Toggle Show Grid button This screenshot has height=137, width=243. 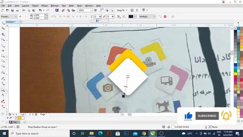pos(107,10)
